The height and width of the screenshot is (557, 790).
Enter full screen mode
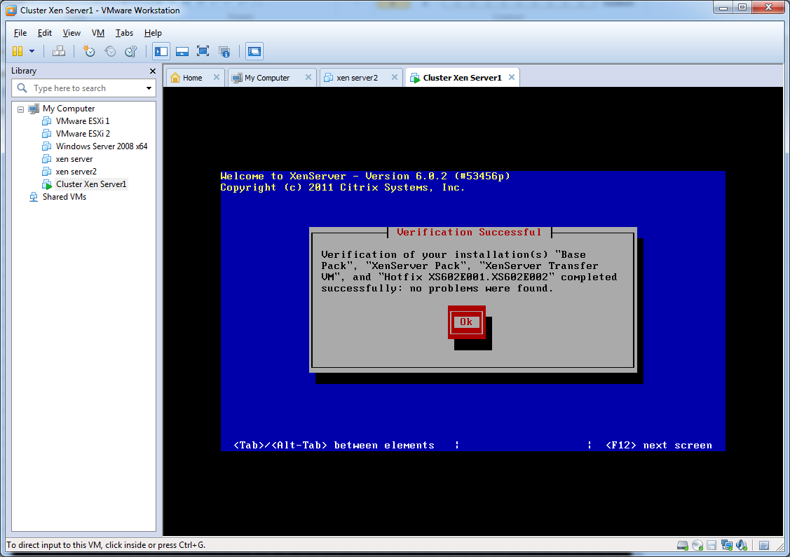[203, 51]
